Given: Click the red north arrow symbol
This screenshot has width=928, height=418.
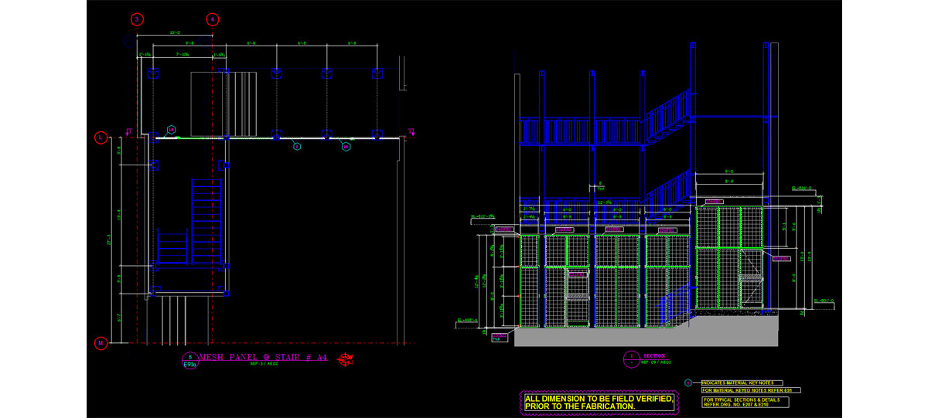Looking at the screenshot, I should (349, 359).
